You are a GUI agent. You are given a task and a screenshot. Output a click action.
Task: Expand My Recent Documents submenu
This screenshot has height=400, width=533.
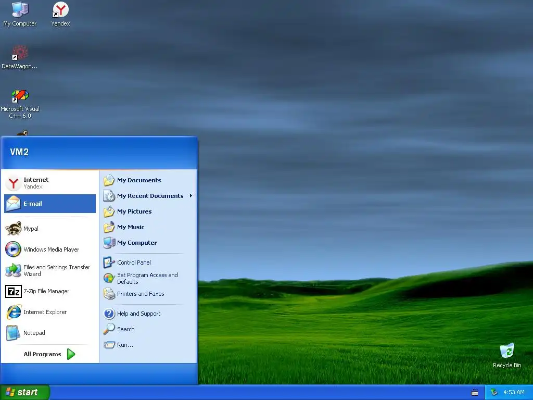pyautogui.click(x=148, y=196)
